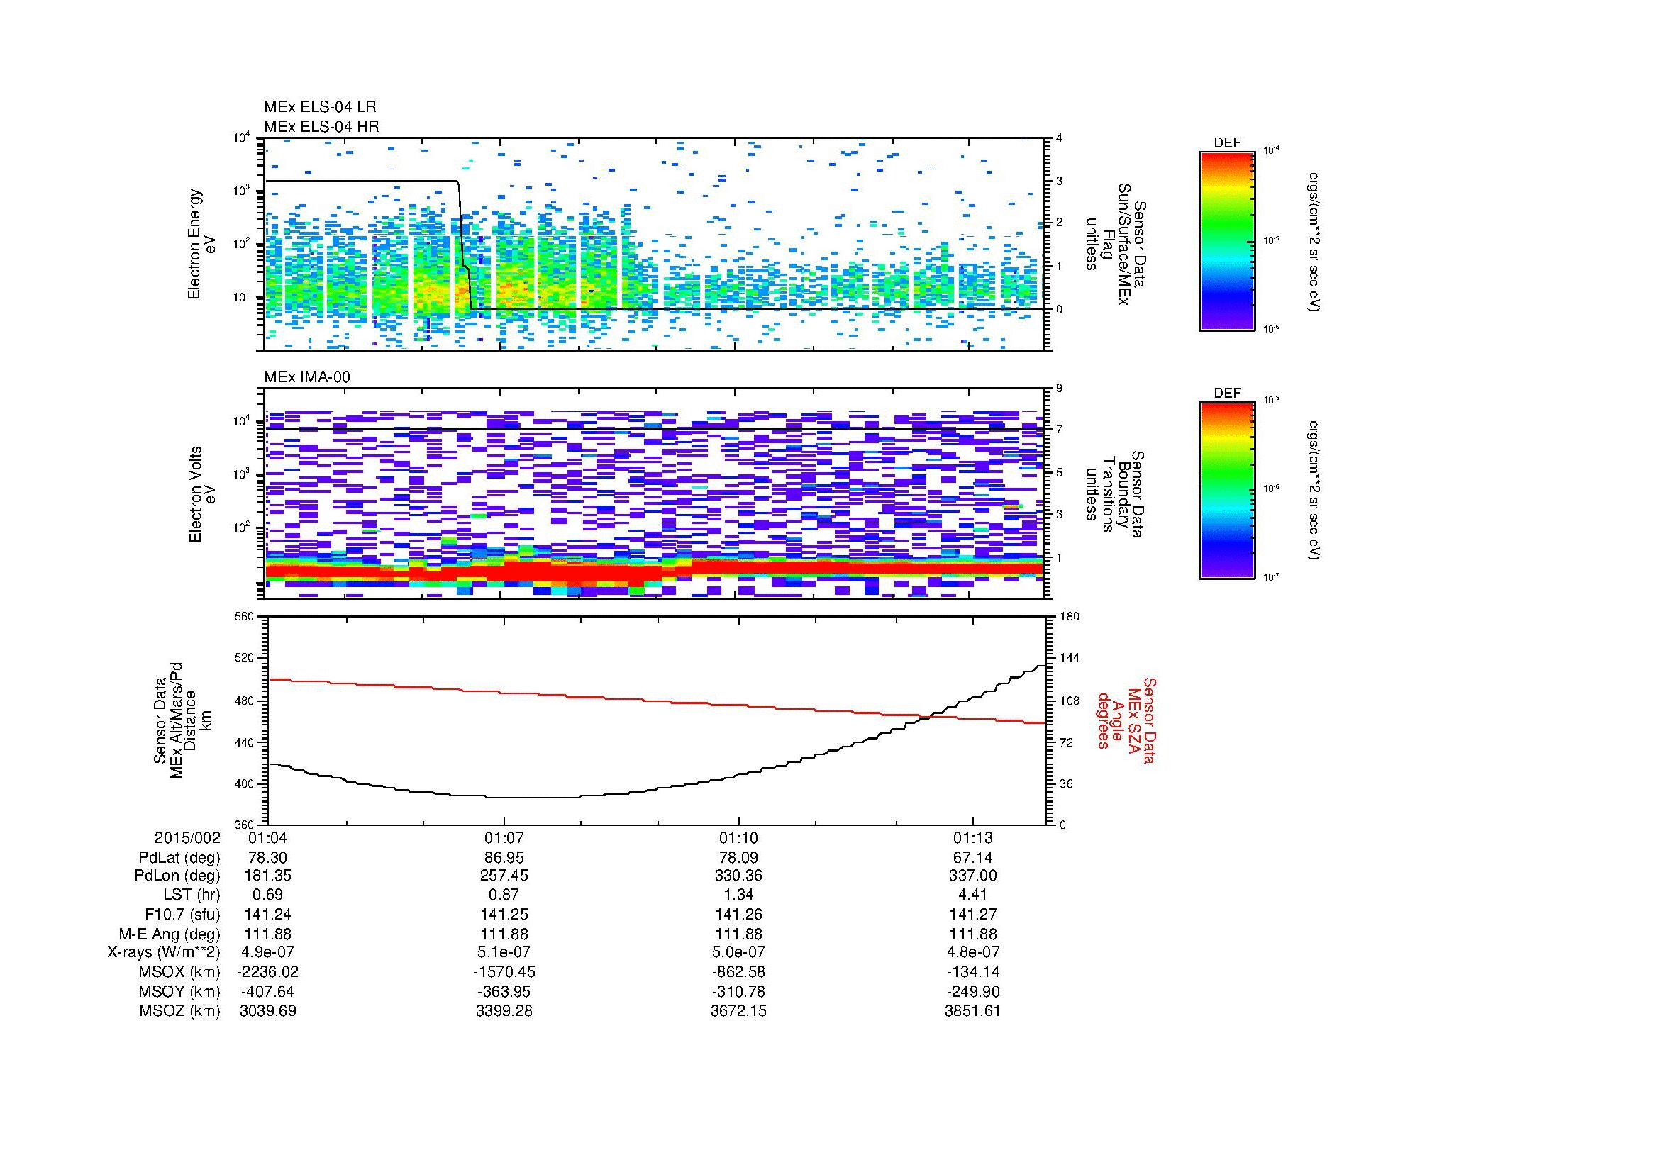Click LST value 4.41
This screenshot has width=1659, height=1172.
point(972,895)
